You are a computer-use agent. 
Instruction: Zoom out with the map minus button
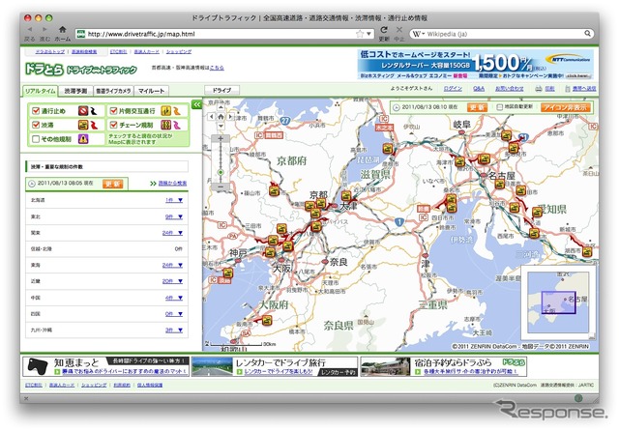221,187
